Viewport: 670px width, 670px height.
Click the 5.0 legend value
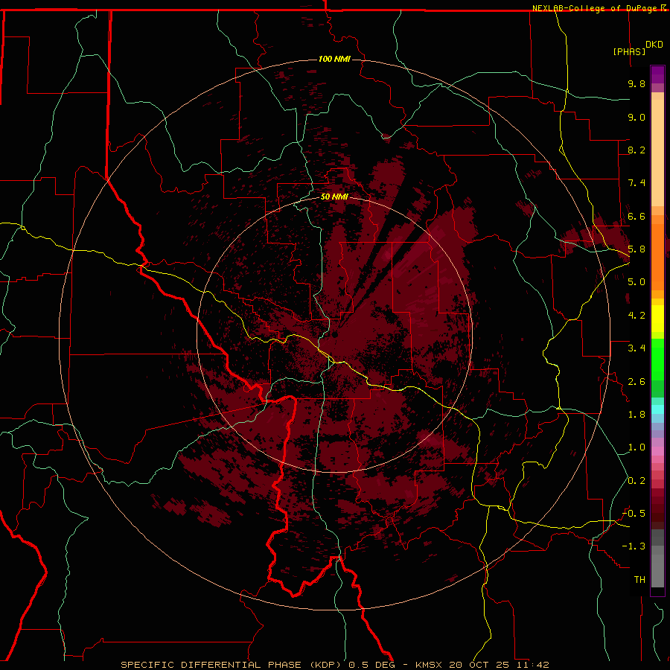pos(636,282)
